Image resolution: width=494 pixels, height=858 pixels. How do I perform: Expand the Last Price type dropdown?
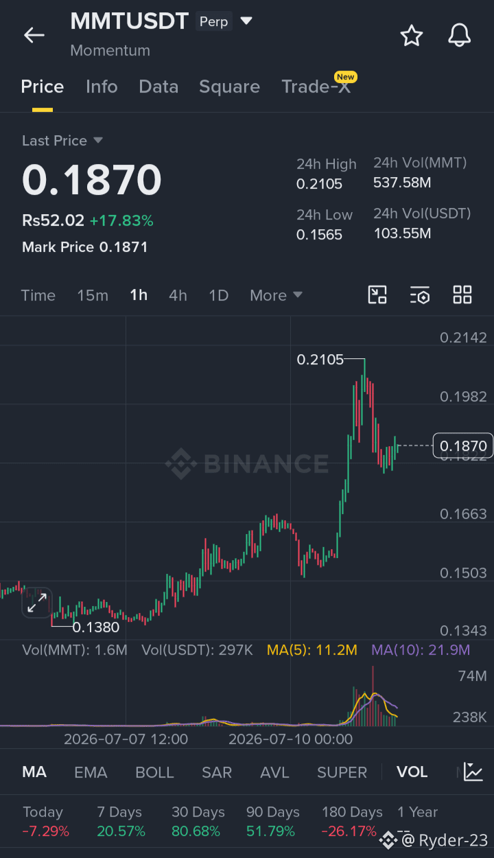coord(98,140)
